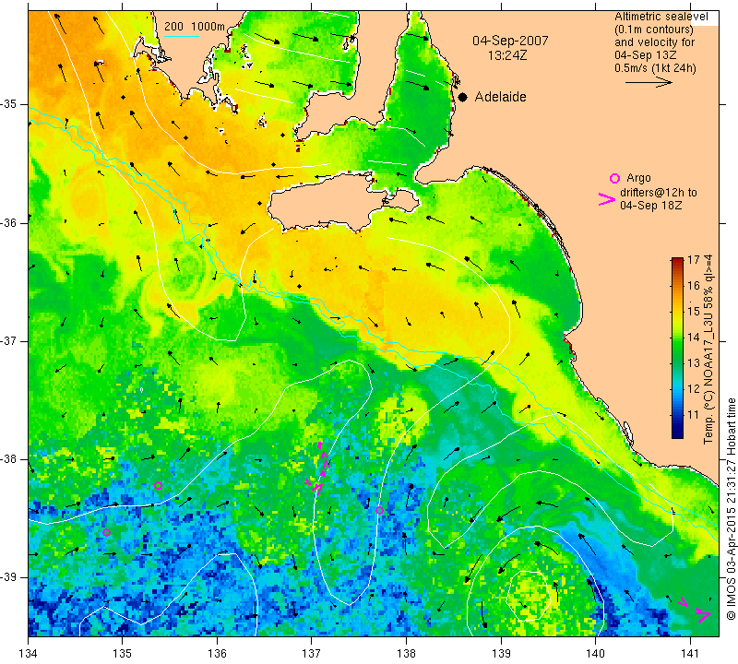Screen dimensions: 738x664
Task: Click the Argo legend label
Action: 638,178
